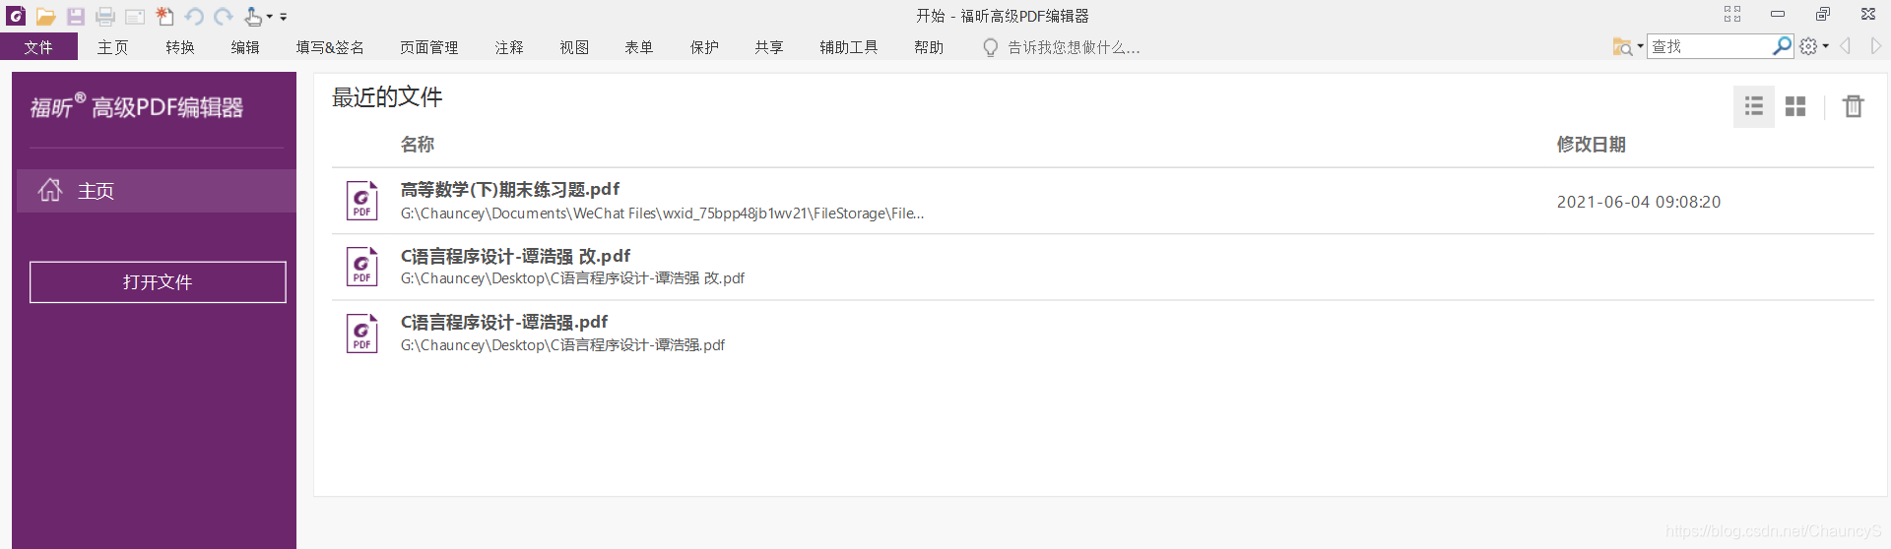Open C语言程序设计-谭浩强.pdf entry

point(1103,333)
